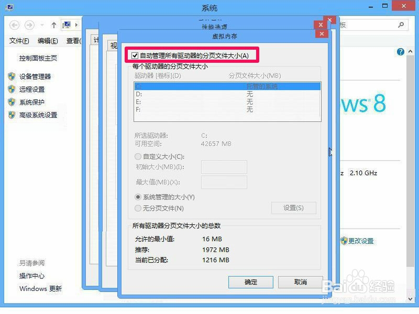Select the 无分页文件 radio button
419x314 pixels.
(x=138, y=208)
